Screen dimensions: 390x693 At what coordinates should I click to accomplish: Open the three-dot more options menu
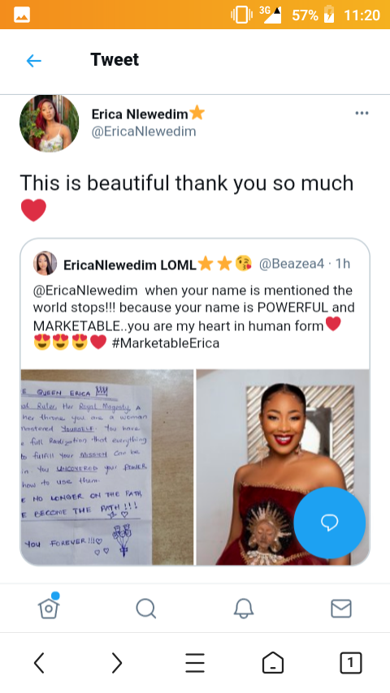[x=362, y=113]
